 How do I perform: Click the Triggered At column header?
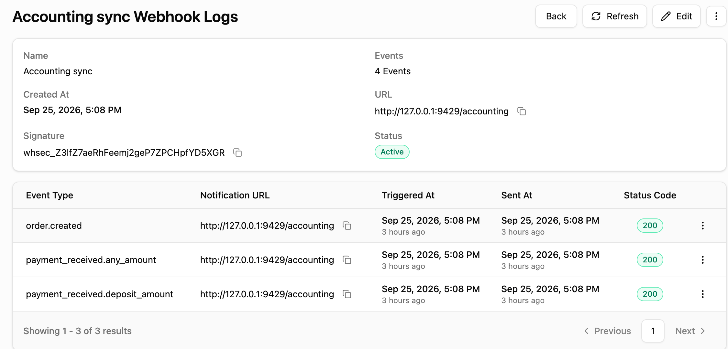(x=408, y=195)
